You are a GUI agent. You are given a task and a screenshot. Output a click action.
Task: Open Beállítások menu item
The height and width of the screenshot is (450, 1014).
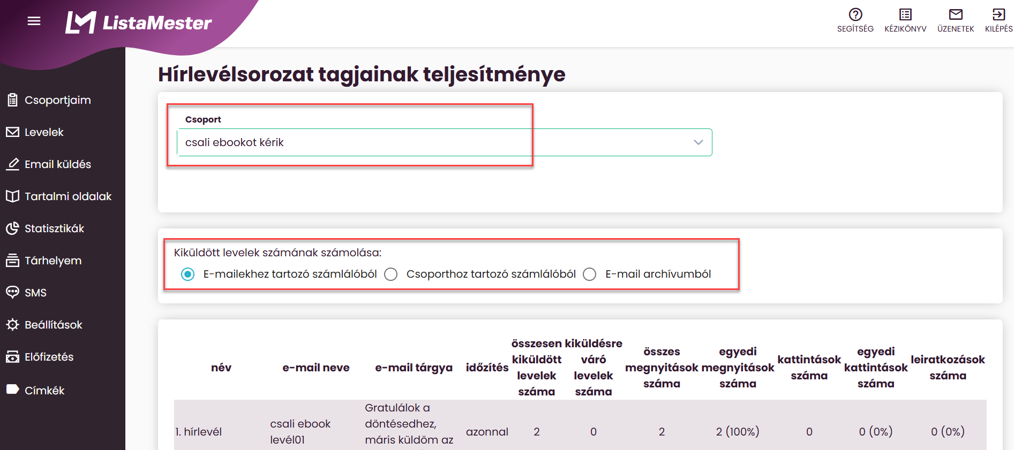coord(54,325)
